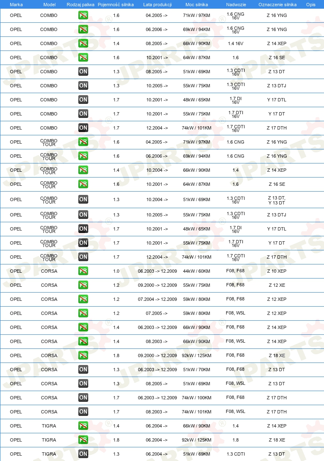Viewport: 324px width, 461px height.
Task: Select petrol icon in CORSA 1.4 F08, W5L row
Action: pyautogui.click(x=83, y=341)
